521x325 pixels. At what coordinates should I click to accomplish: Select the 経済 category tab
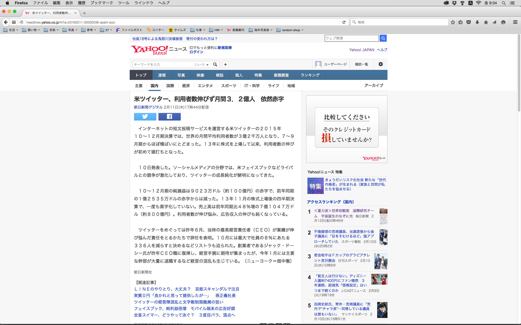186,86
